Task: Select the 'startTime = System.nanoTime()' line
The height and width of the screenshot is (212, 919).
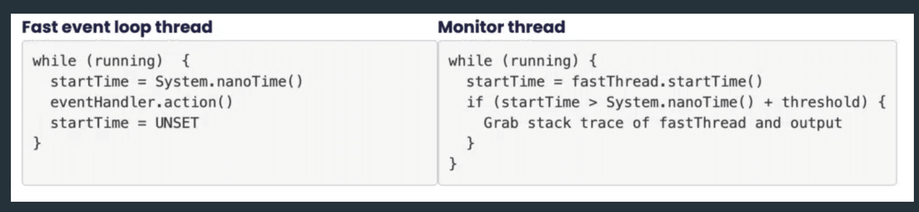Action: coord(177,81)
